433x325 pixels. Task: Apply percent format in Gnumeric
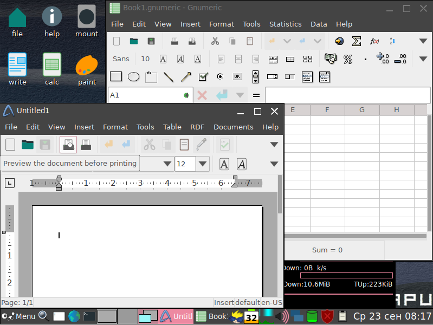point(348,59)
